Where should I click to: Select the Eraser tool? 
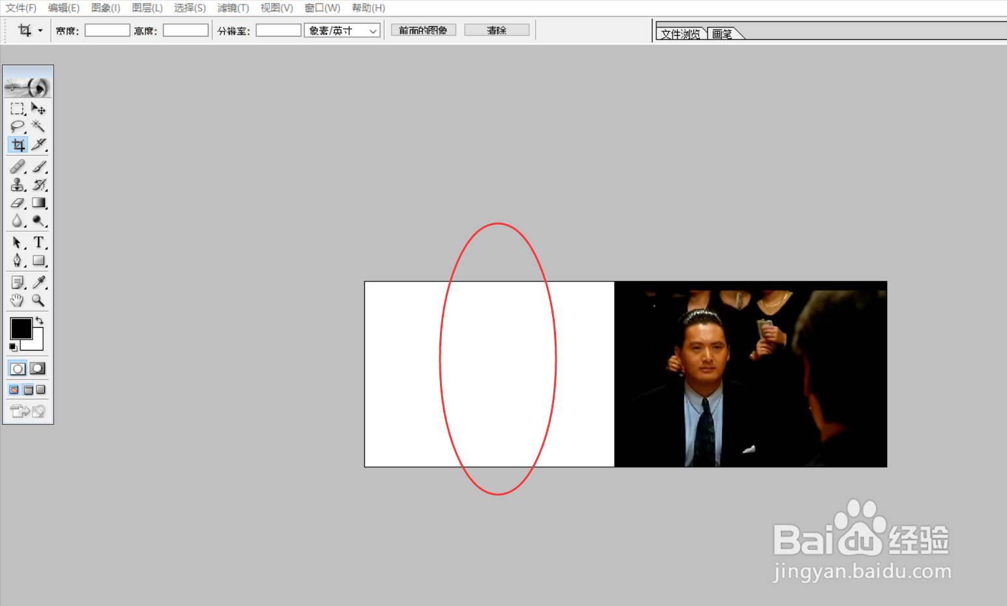18,203
